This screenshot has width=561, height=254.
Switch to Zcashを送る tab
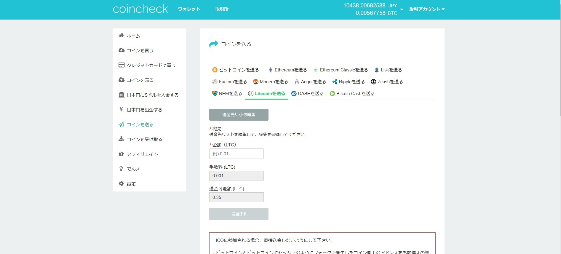click(387, 82)
